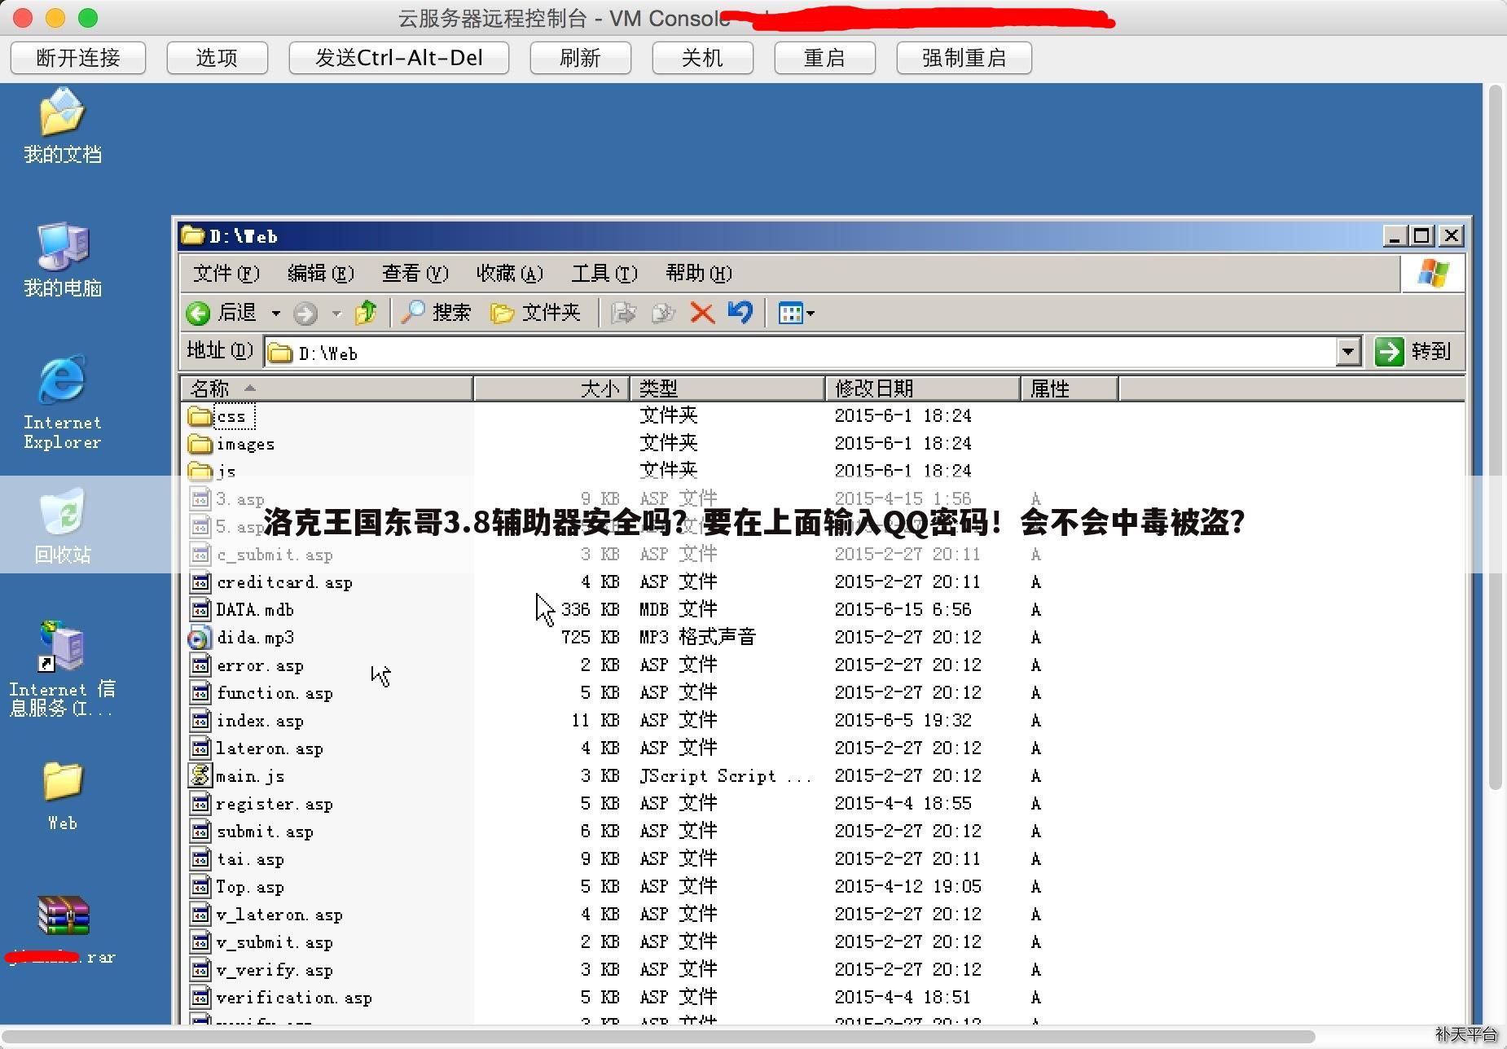Expand the address bar dropdown arrow
The height and width of the screenshot is (1049, 1507).
pyautogui.click(x=1349, y=352)
